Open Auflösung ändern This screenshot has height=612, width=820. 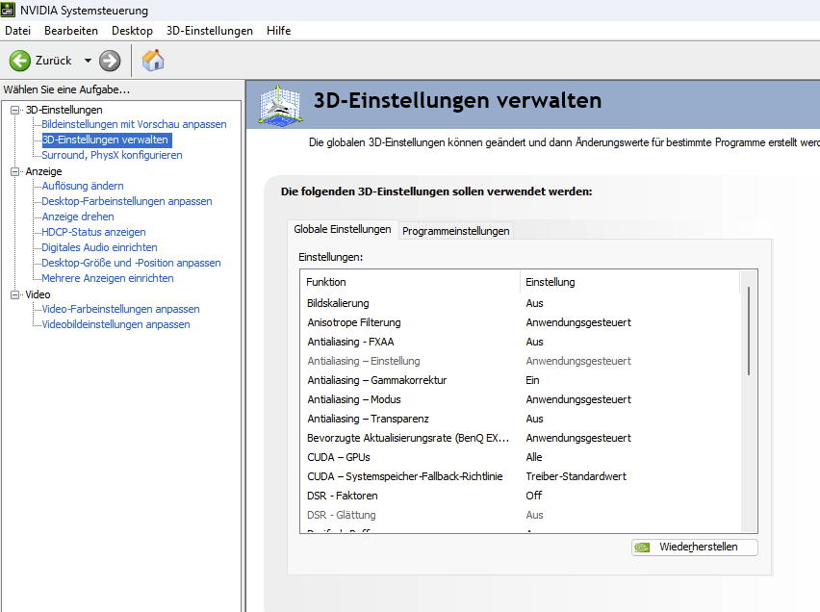pos(83,187)
